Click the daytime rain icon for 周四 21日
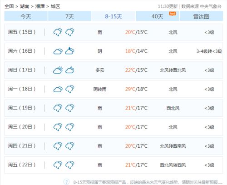The image size is (227, 185). [x=58, y=146]
